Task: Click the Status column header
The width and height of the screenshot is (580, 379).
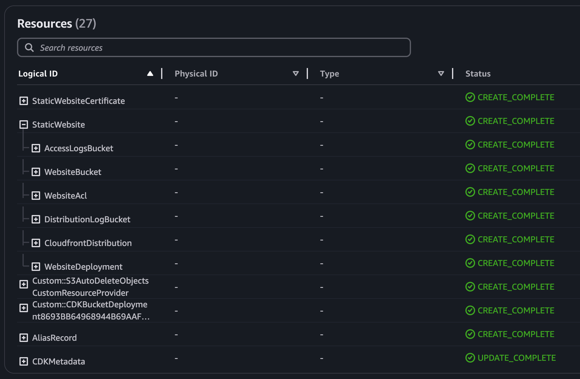Action: click(x=478, y=74)
